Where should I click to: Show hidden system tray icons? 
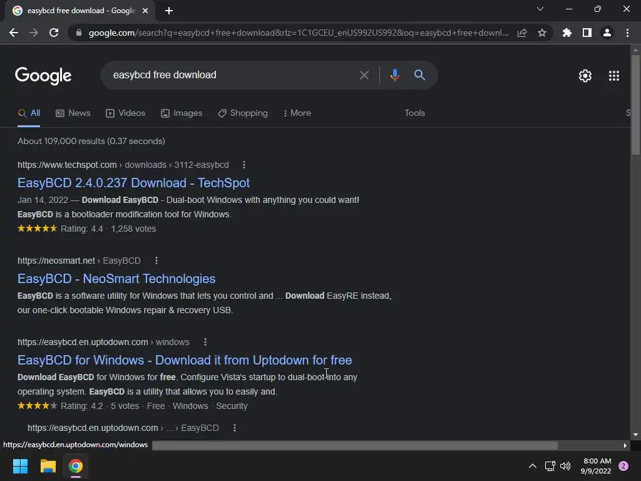[x=533, y=466]
